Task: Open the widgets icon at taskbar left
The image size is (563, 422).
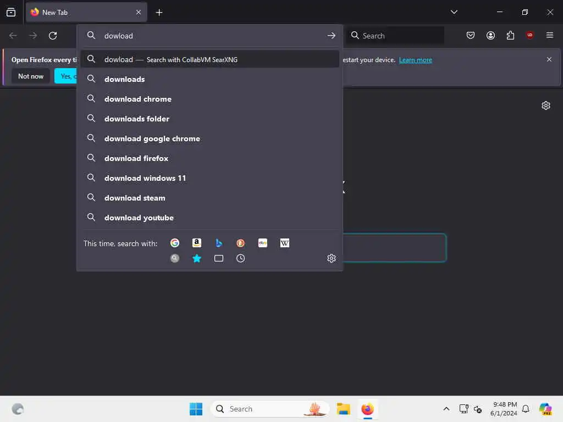Action: [x=17, y=409]
